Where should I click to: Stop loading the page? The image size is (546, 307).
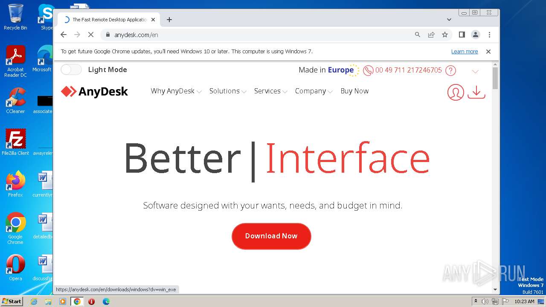[x=91, y=35]
